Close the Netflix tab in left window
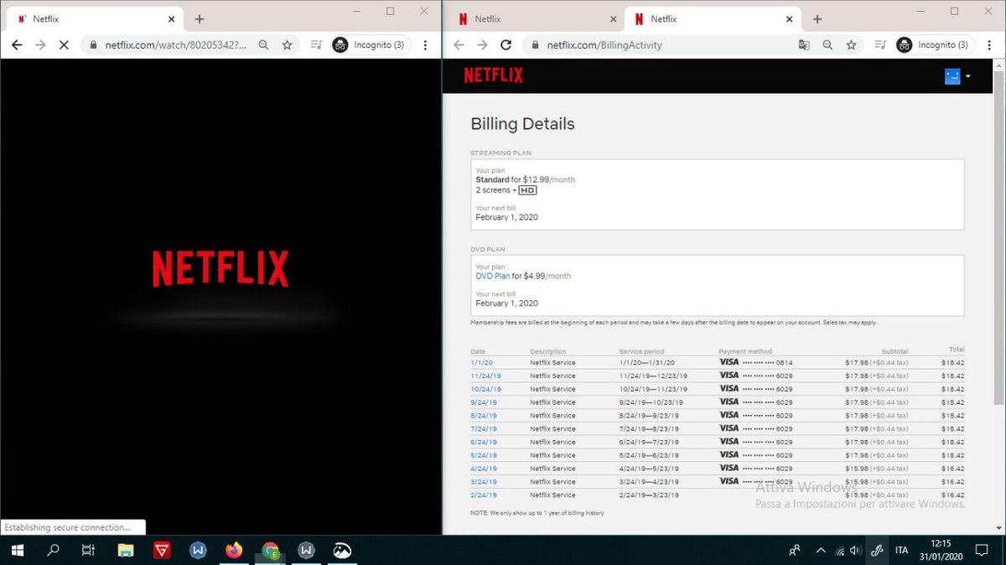The image size is (1006, 565). click(x=171, y=18)
